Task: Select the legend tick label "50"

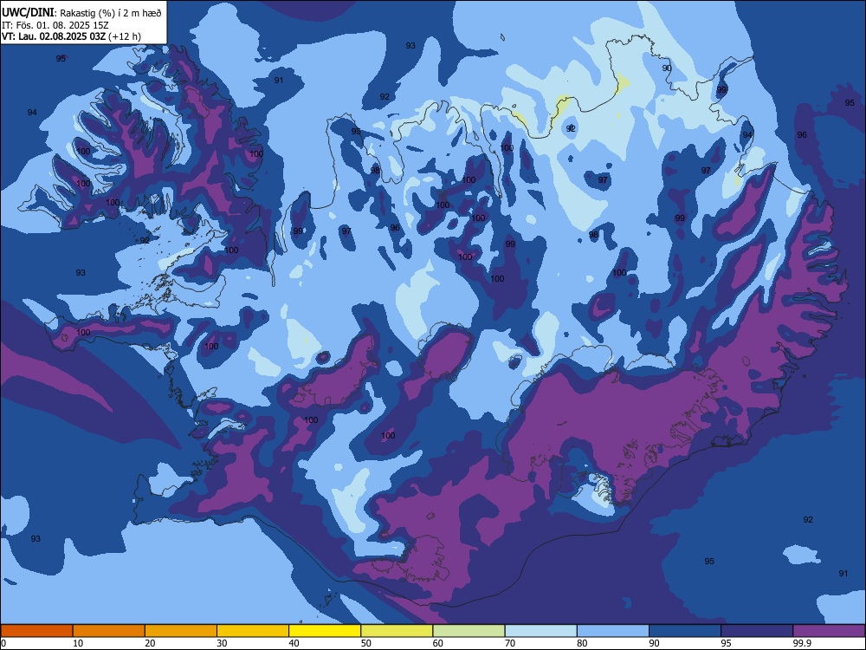Action: tap(366, 643)
